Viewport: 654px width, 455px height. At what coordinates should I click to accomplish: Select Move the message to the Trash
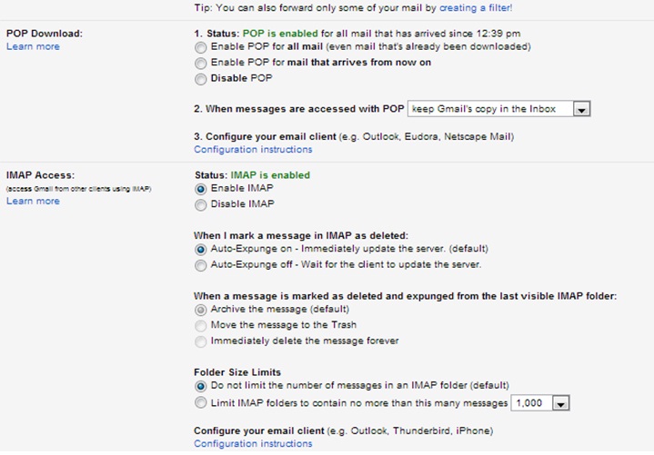(200, 325)
